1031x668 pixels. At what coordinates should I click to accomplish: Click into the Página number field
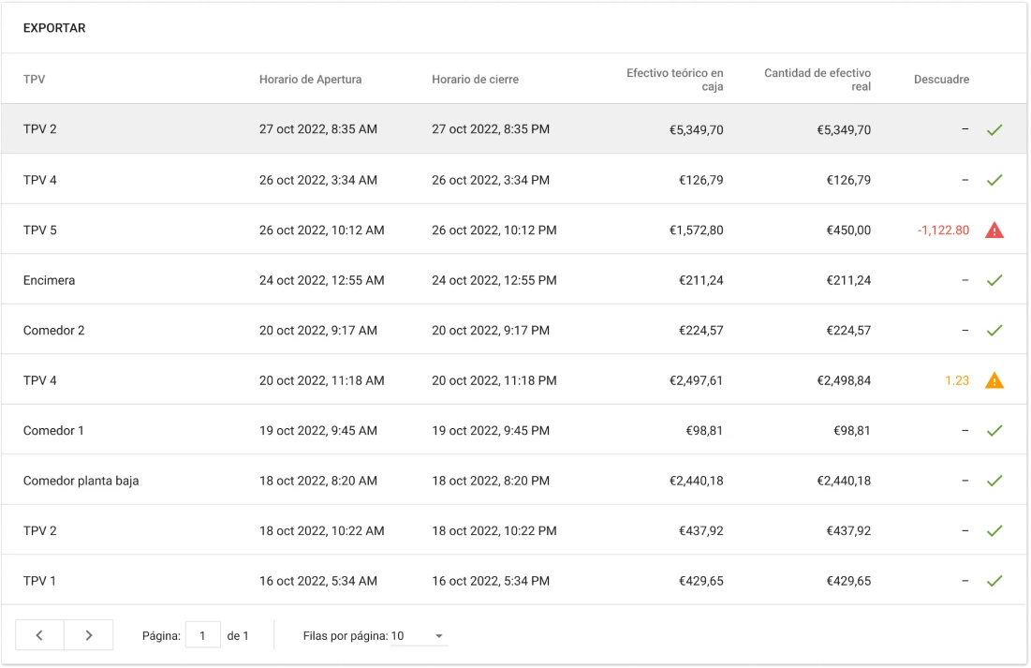[x=203, y=635]
